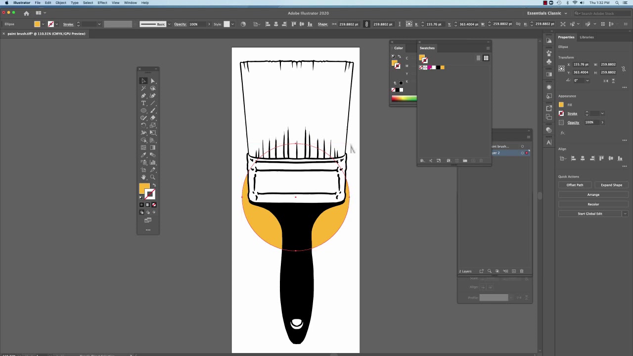Open rotation angle dropdown in Transform
The width and height of the screenshot is (633, 356).
tap(587, 80)
